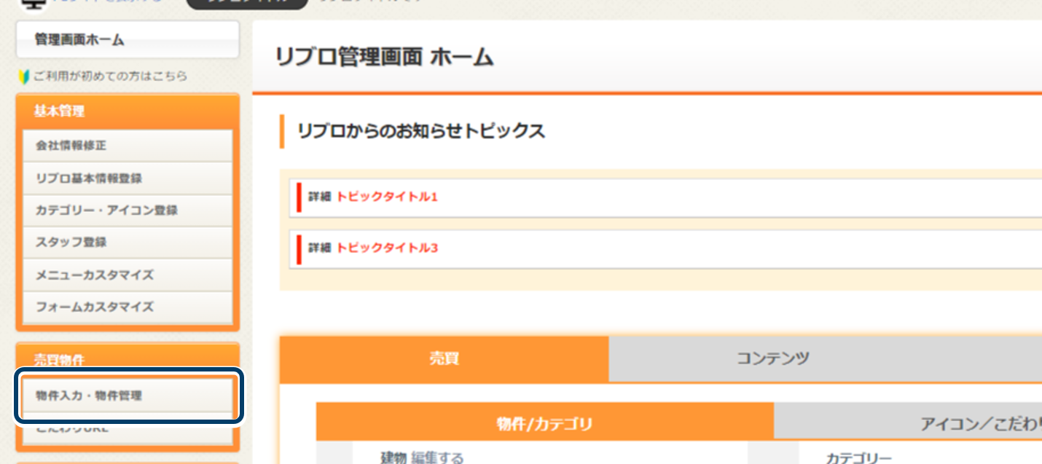1042x464 pixels.
Task: Open 管理画面ホーム in the sidebar
Action: click(x=128, y=40)
